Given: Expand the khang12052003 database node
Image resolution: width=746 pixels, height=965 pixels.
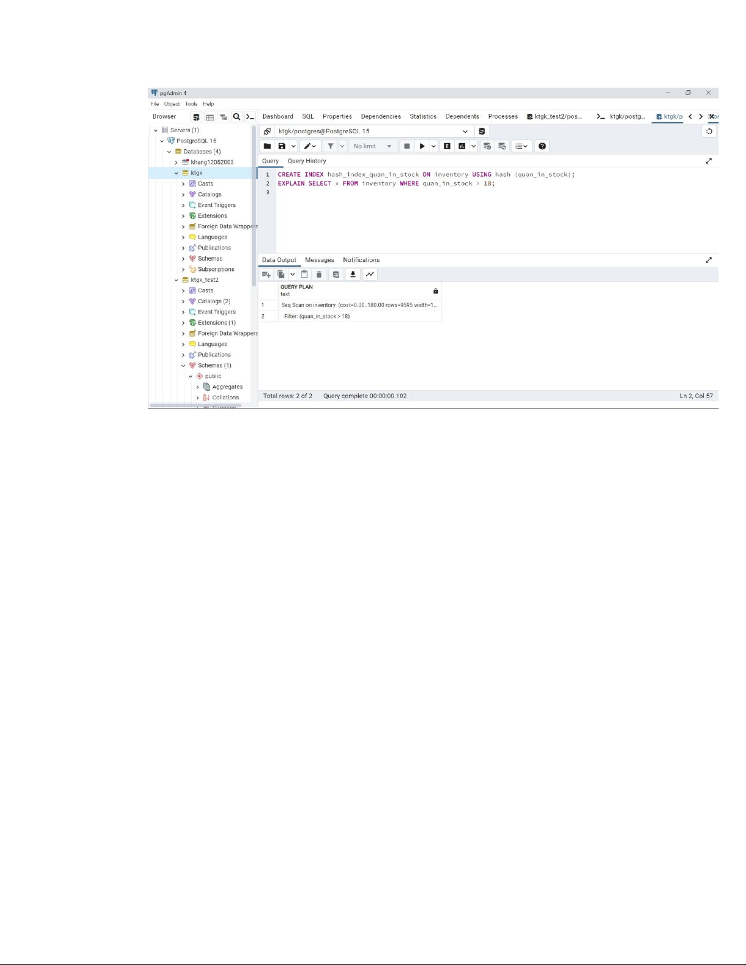Looking at the screenshot, I should (177, 163).
